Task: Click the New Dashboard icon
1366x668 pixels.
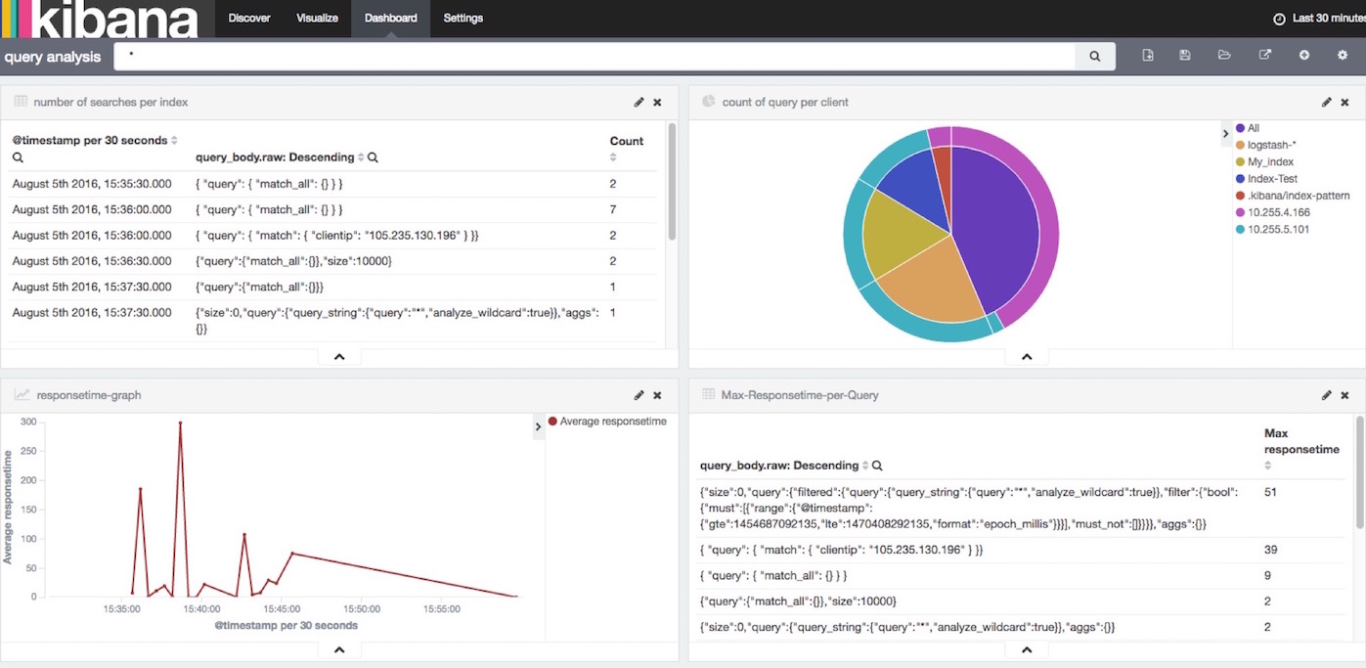Action: click(1148, 56)
